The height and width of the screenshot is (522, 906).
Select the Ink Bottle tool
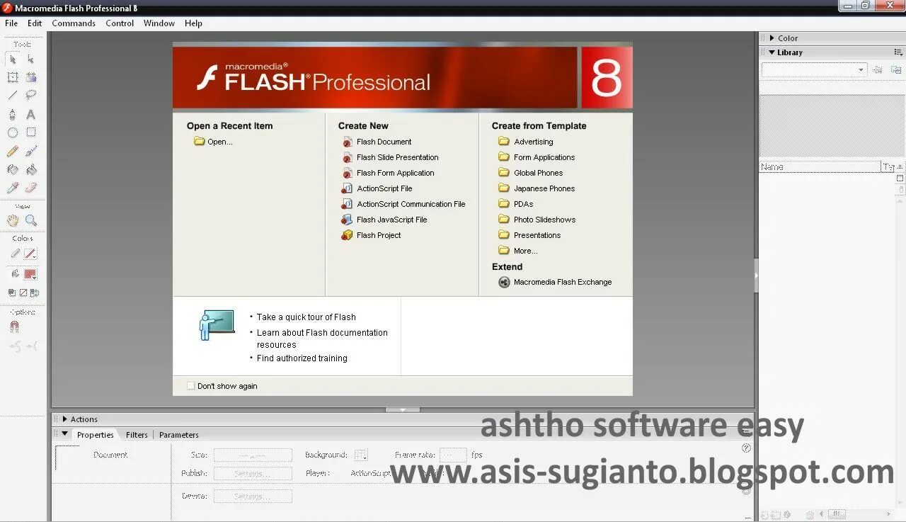[13, 169]
